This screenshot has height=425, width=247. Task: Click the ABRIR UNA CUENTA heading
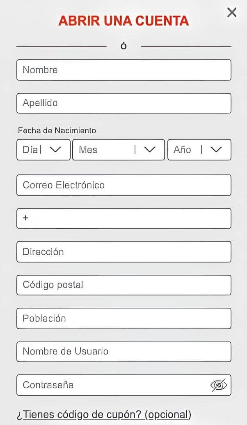coord(123,21)
